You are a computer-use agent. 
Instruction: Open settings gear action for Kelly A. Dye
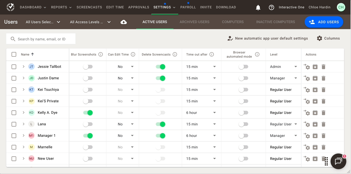[307, 113]
